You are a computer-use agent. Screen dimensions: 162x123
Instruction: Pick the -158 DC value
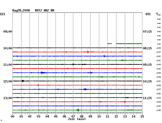click(158, 73)
